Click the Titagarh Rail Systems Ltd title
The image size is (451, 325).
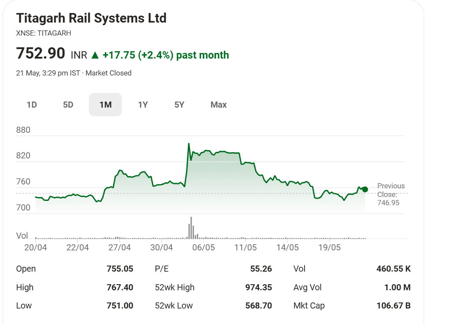[91, 18]
